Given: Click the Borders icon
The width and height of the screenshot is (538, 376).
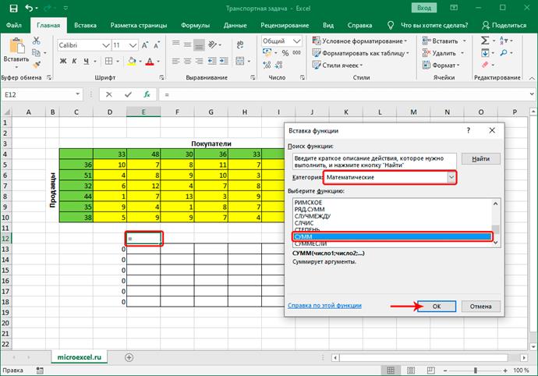Looking at the screenshot, I should pyautogui.click(x=108, y=61).
